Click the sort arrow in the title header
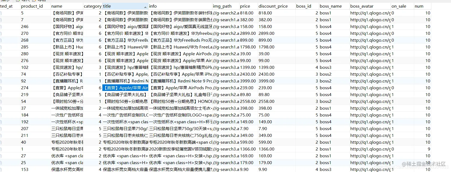This screenshot has width=451, height=172. [146, 7]
